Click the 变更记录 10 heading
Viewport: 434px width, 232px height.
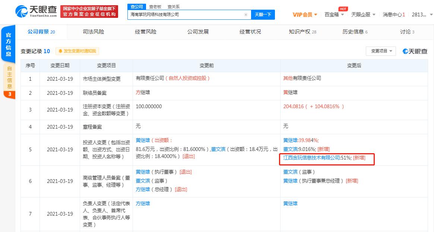click(35, 51)
